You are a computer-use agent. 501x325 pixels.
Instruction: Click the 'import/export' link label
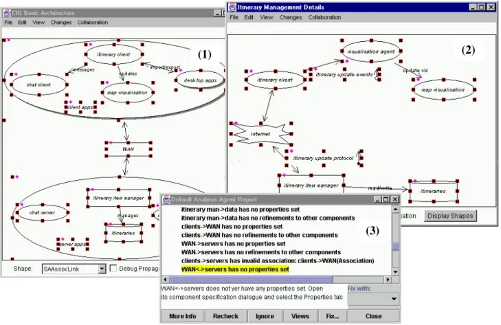pos(164,67)
